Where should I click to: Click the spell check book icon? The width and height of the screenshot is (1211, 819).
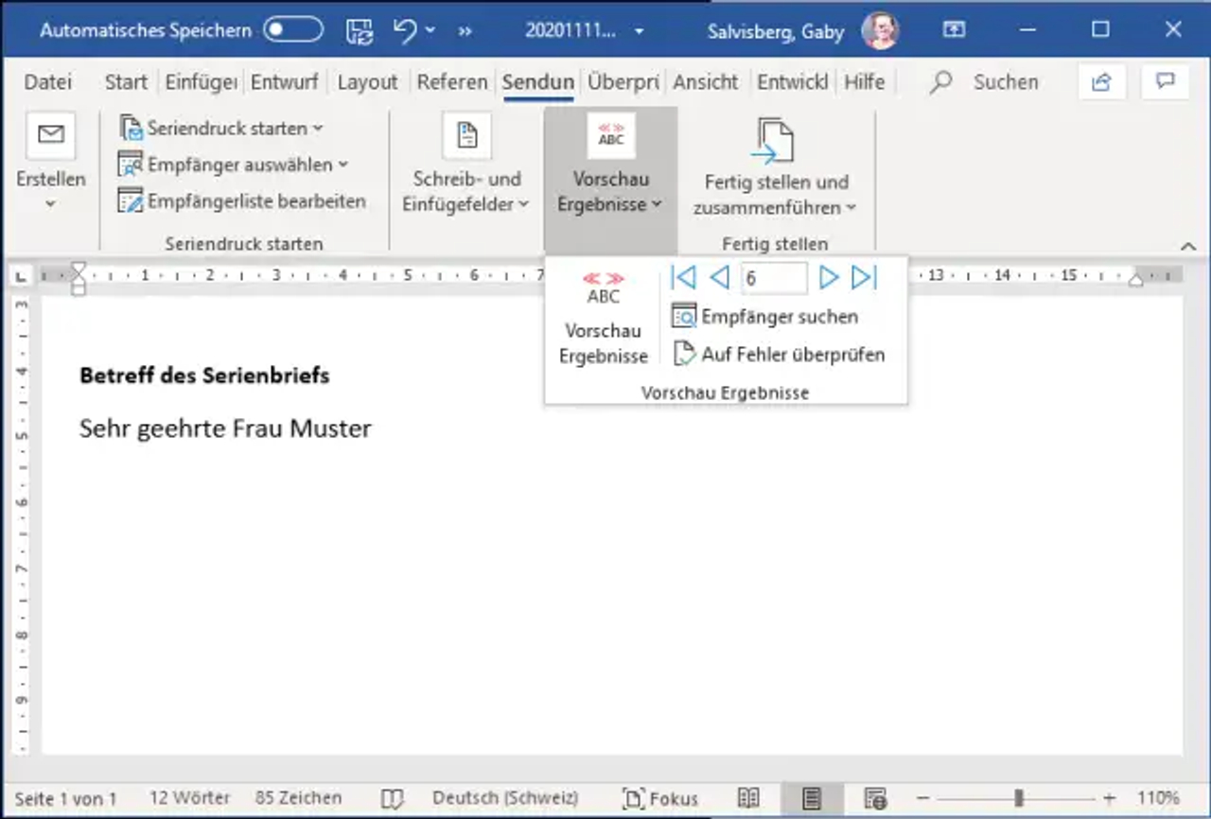(393, 799)
